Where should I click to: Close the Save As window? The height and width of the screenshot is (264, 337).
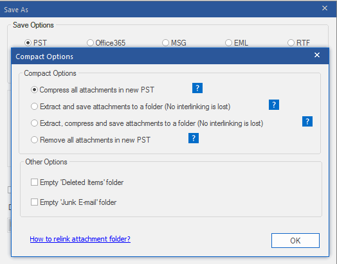coord(325,8)
